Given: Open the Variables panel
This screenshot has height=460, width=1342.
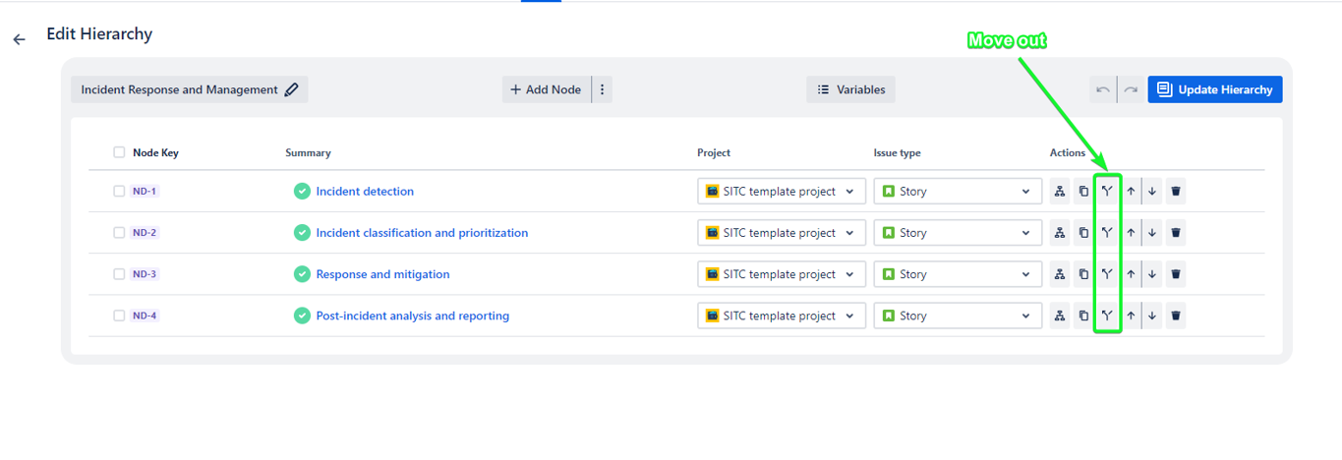Looking at the screenshot, I should (x=850, y=89).
